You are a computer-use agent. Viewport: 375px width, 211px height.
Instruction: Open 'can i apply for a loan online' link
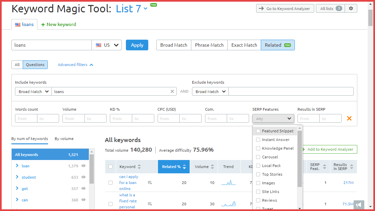[x=129, y=183]
